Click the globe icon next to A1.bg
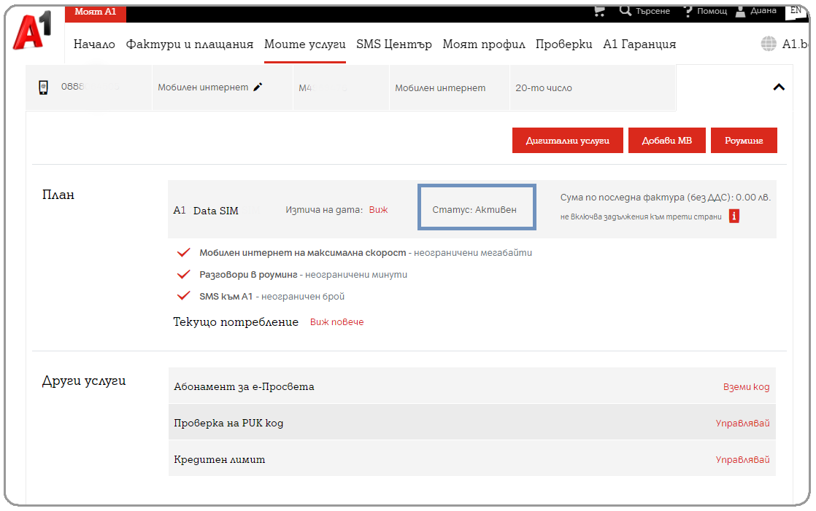This screenshot has width=816, height=511. tap(768, 44)
